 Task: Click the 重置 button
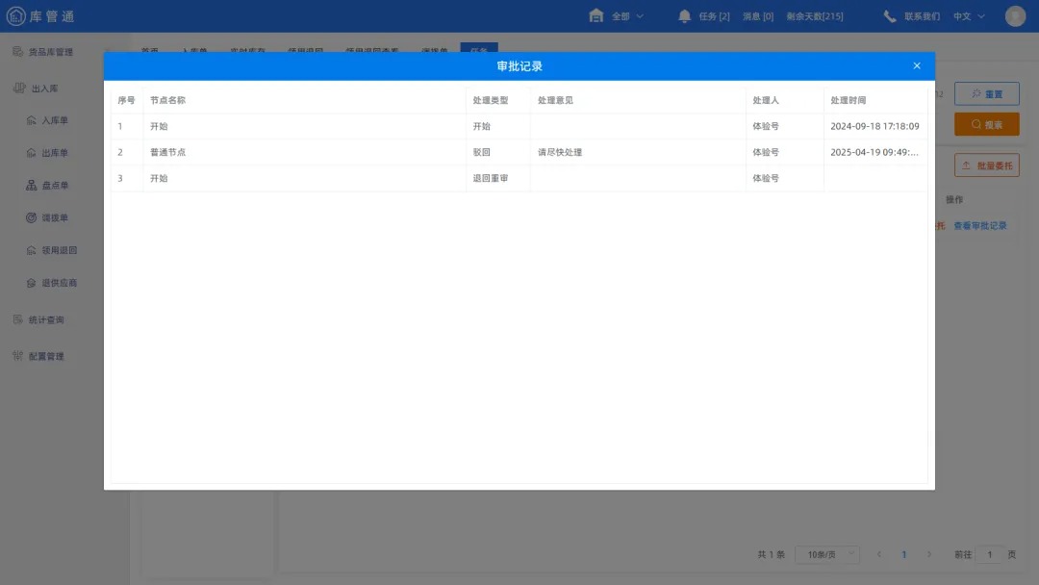pos(986,94)
